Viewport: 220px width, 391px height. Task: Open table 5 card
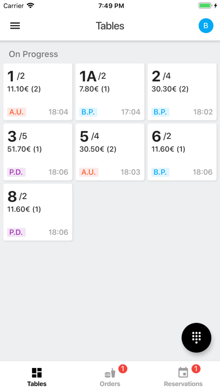click(x=110, y=152)
